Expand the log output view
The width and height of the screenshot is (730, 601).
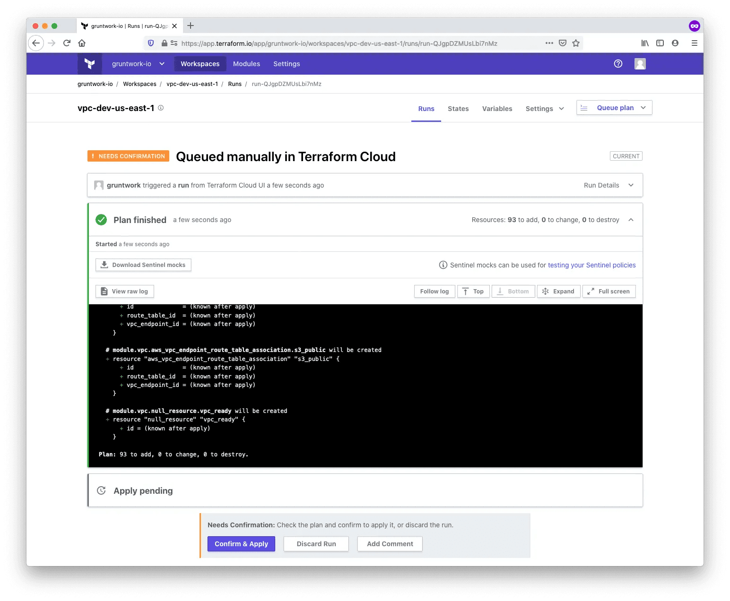point(559,292)
